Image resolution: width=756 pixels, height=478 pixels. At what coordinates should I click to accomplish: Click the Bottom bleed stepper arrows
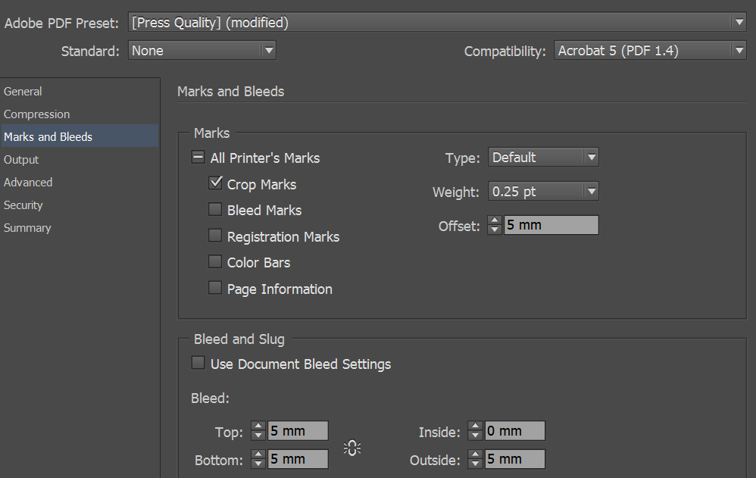coord(258,459)
